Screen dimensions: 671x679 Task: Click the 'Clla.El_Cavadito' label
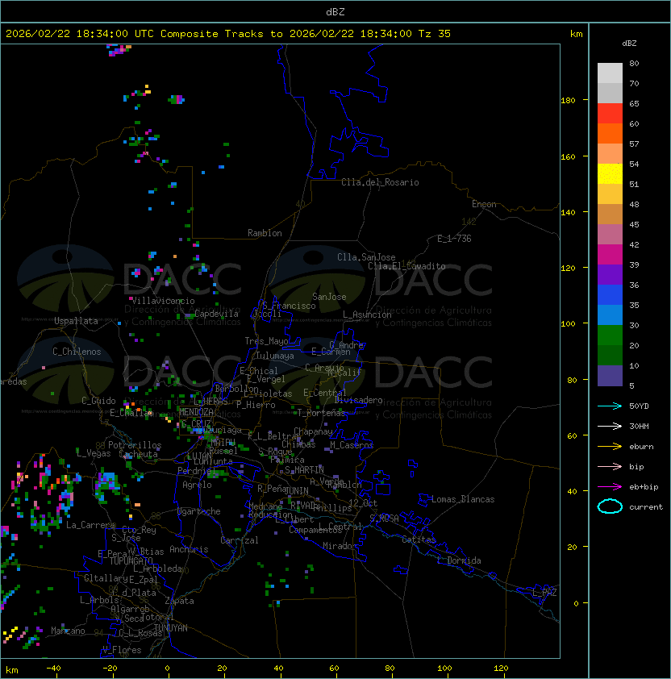pos(406,266)
